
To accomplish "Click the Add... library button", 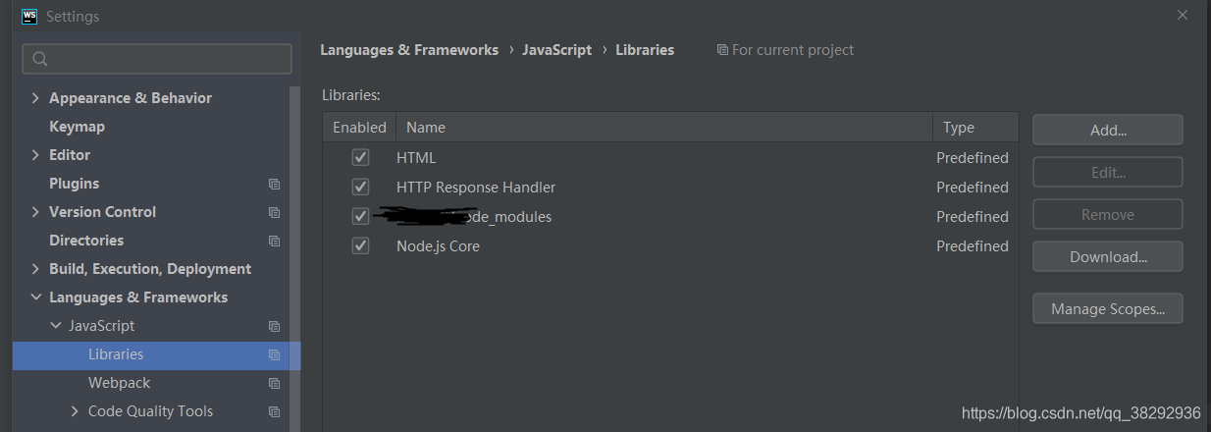I will [x=1108, y=130].
